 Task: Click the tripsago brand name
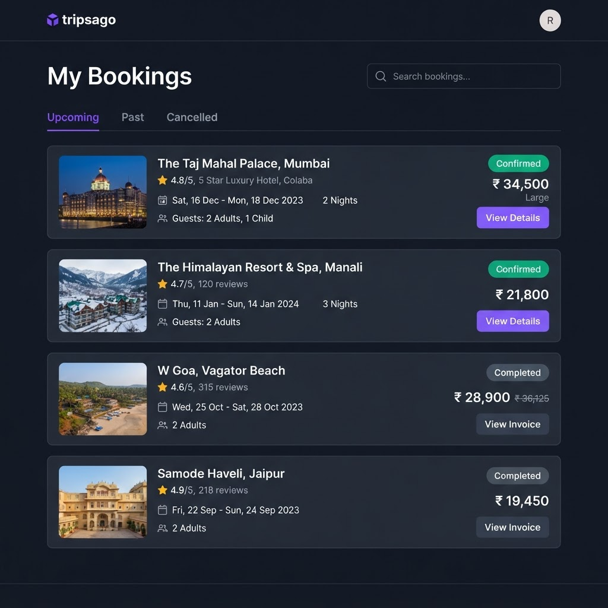(89, 20)
